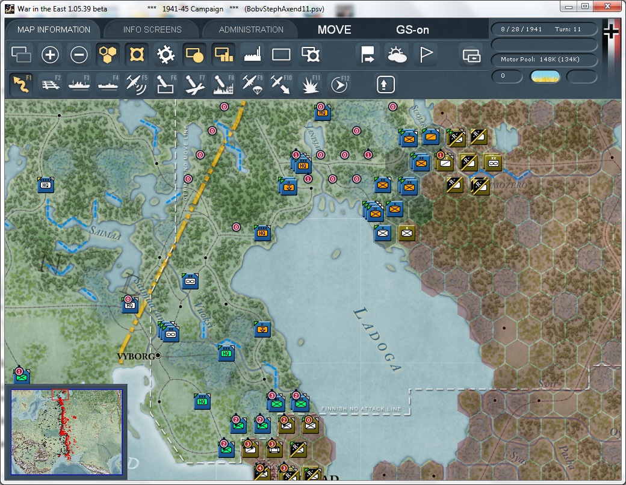626x485 pixels.
Task: Select the orange XXXX HQ counter north of Ladoga
Action: (x=262, y=233)
